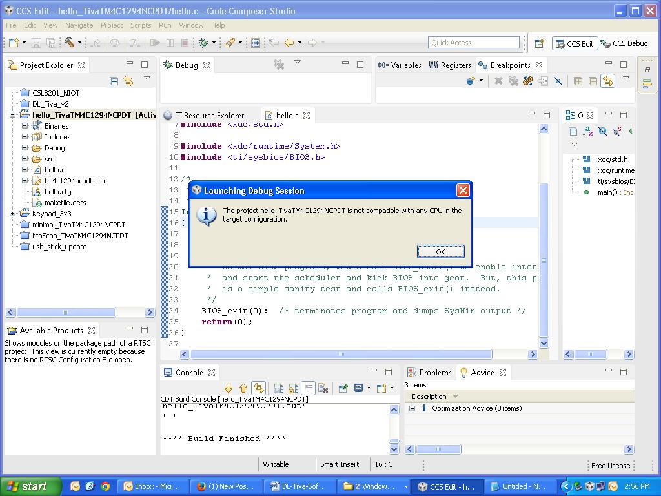The height and width of the screenshot is (496, 661).
Task: Click Windows start button
Action: point(31,486)
